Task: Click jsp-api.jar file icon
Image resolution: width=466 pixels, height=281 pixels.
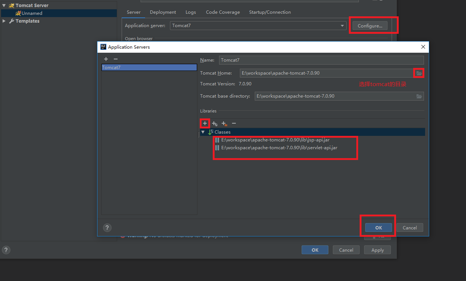Action: [217, 140]
